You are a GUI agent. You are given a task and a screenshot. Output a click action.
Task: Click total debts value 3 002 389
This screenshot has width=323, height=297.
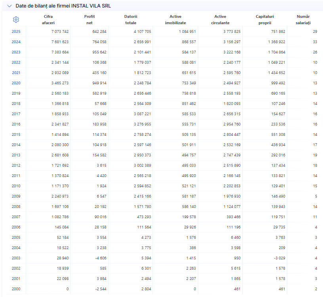(x=142, y=165)
